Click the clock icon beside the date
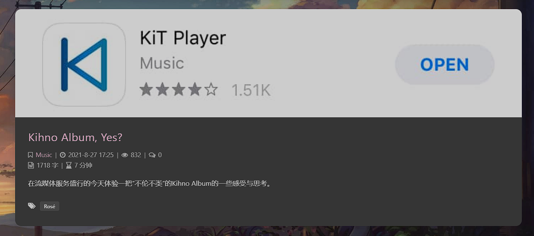 63,155
